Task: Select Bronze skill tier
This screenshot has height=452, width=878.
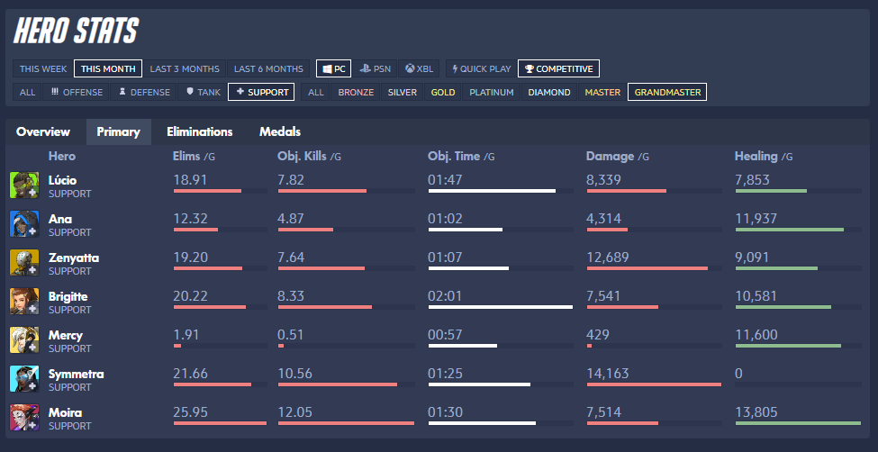Action: [356, 92]
